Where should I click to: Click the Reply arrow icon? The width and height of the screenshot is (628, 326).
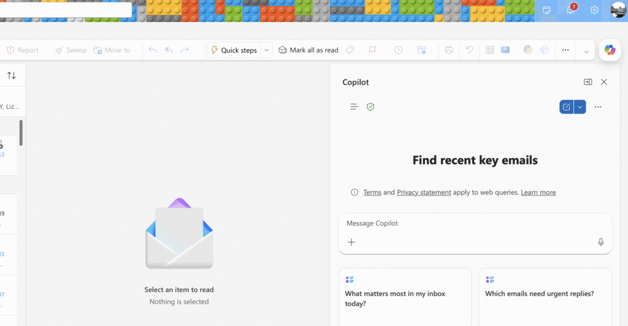[153, 50]
